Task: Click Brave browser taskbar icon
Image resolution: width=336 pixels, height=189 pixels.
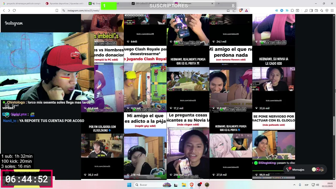Action: tap(192, 185)
